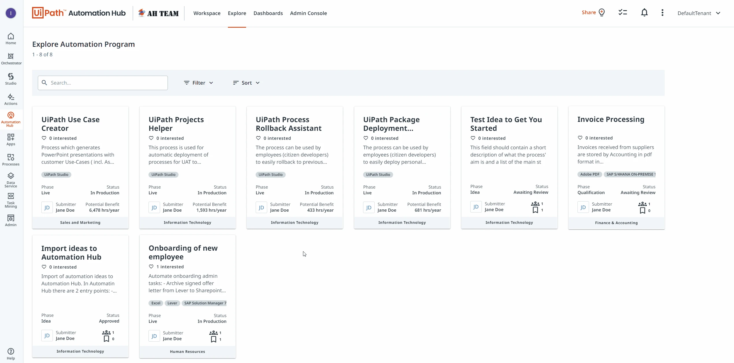Open the UiPath Use Case Creator title

[x=70, y=124]
